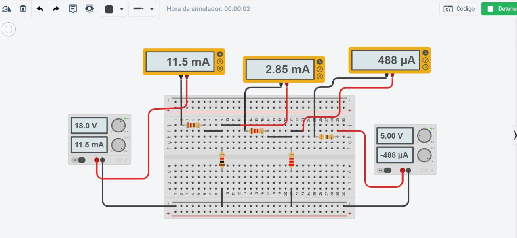Click the simulator time display
The image size is (517, 238).
tap(208, 8)
